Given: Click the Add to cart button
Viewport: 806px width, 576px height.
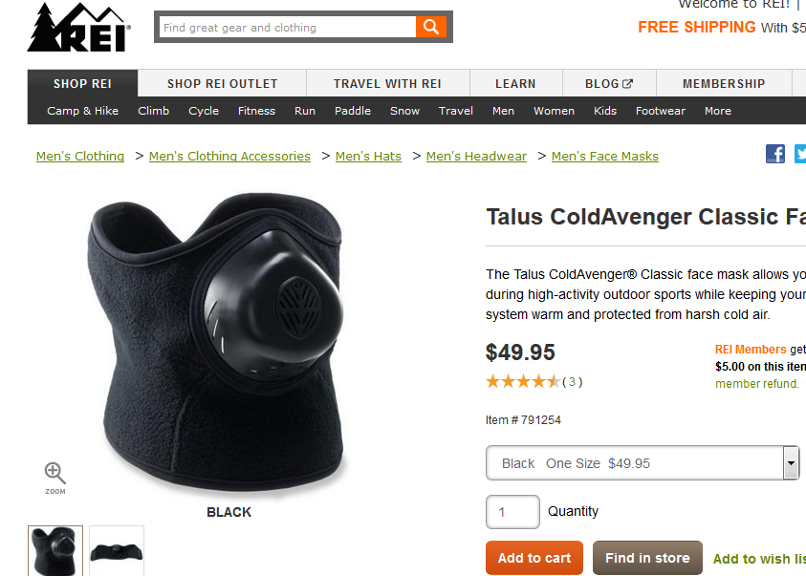Looking at the screenshot, I should click(x=534, y=558).
